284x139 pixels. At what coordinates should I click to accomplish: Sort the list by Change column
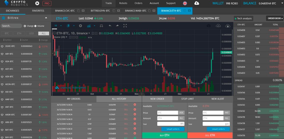43,40
